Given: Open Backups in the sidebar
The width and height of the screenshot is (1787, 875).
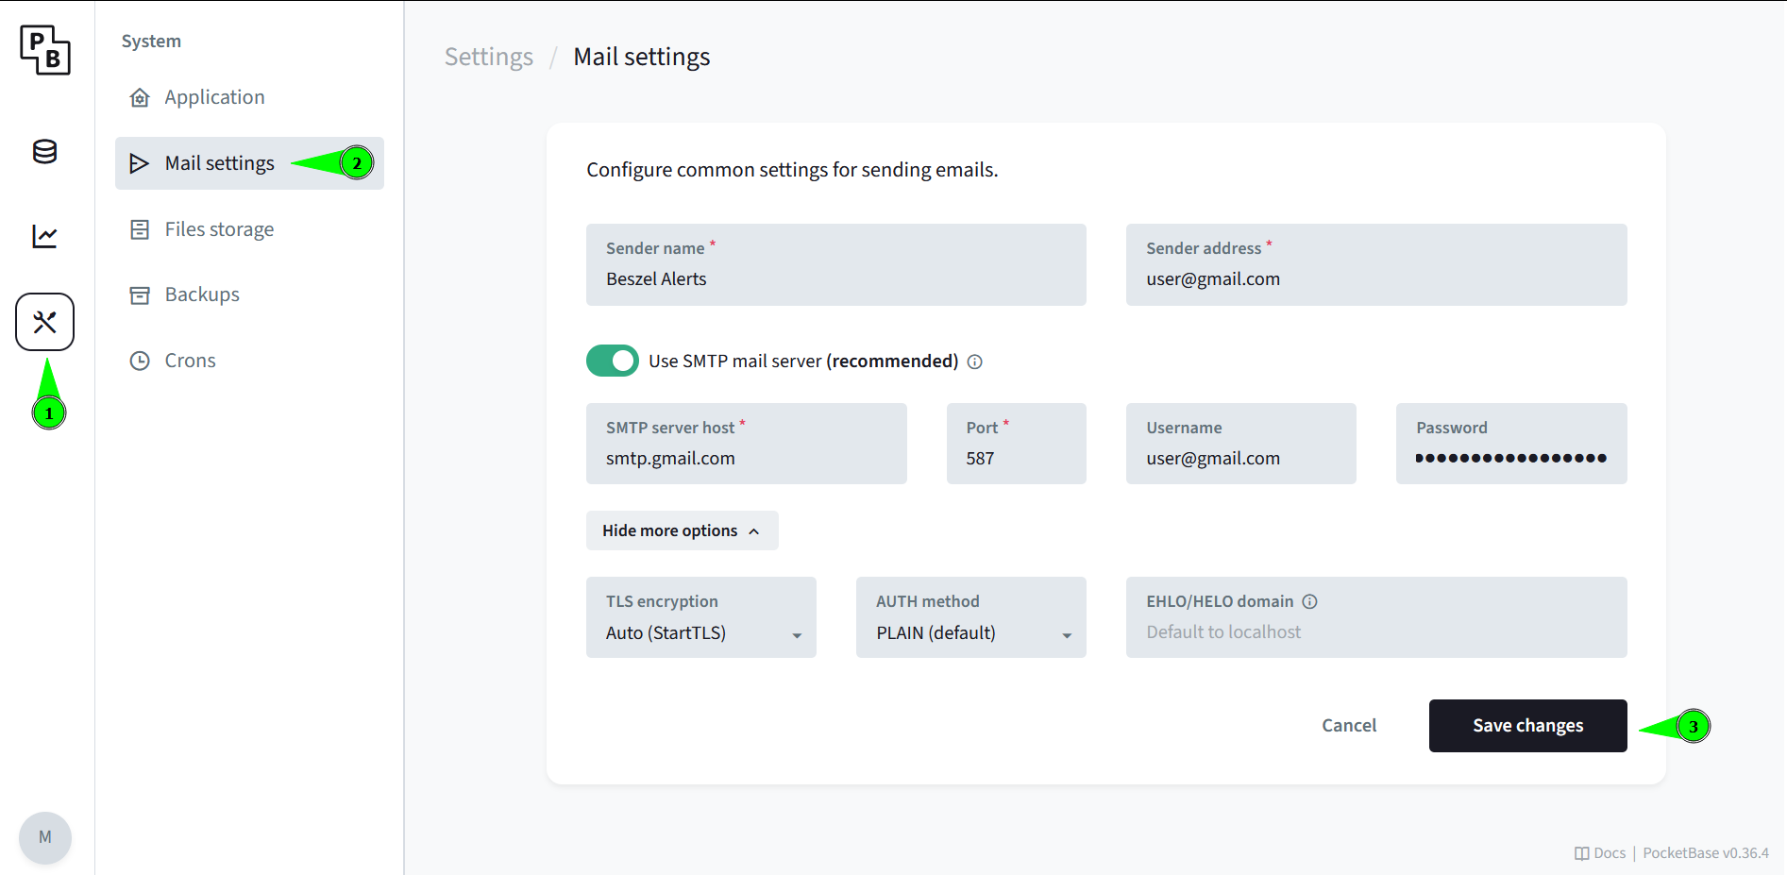Looking at the screenshot, I should coord(202,294).
